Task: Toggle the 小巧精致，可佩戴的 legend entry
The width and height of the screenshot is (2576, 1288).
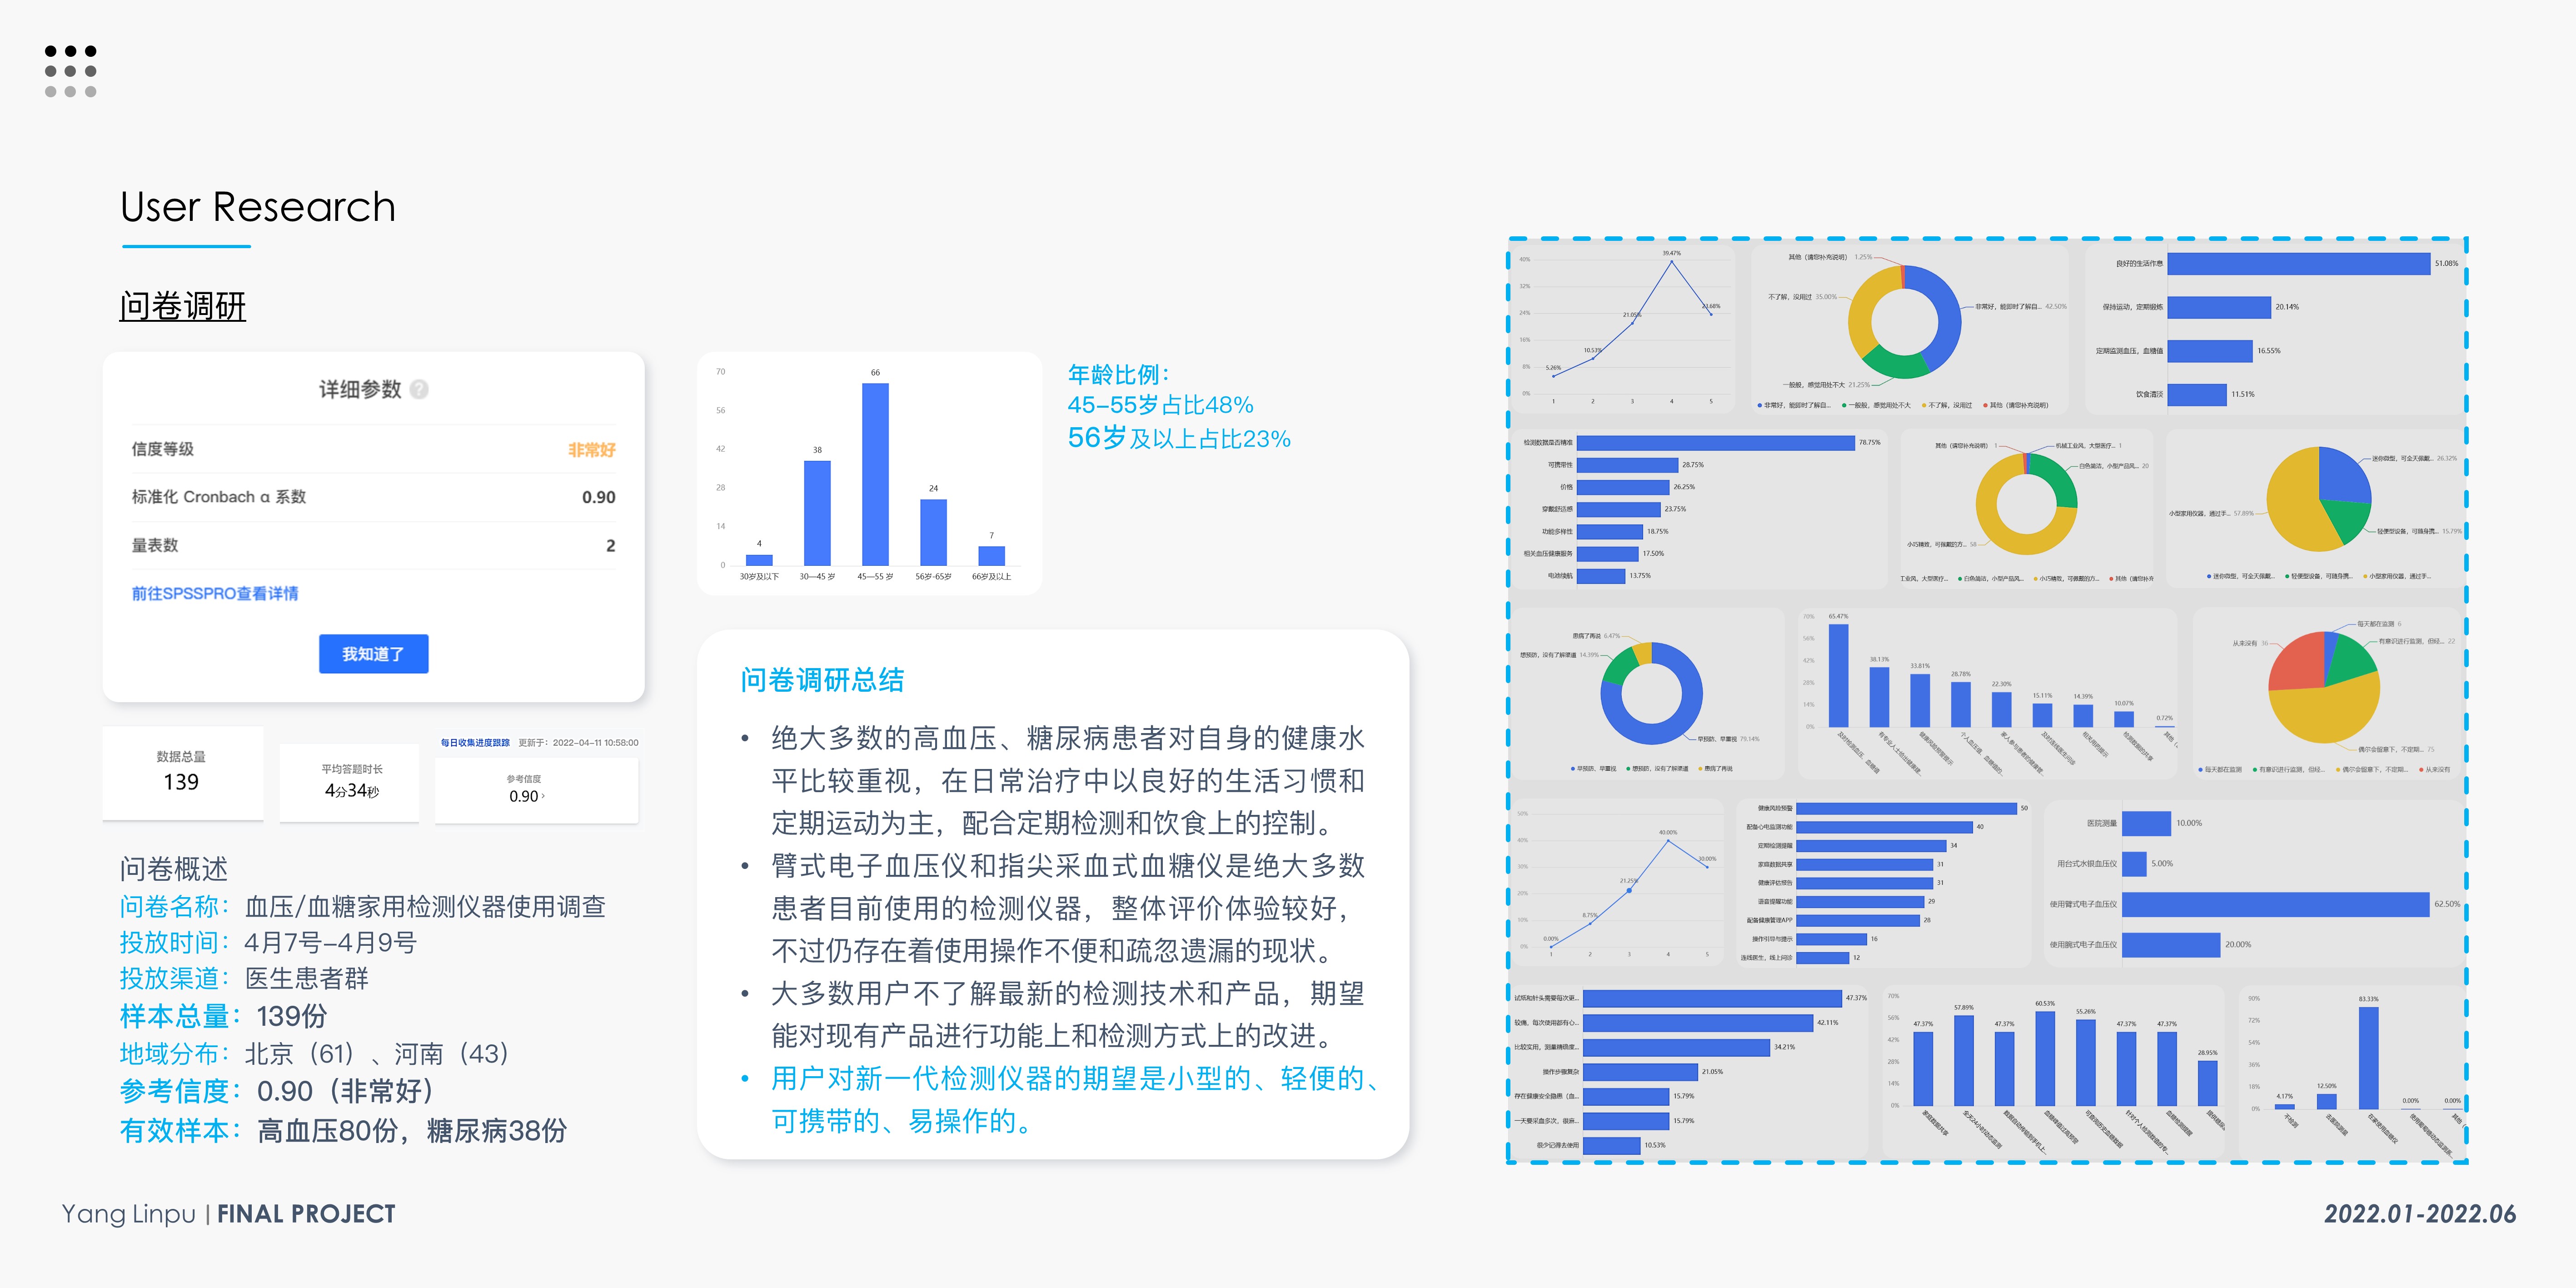Action: [x=2036, y=579]
